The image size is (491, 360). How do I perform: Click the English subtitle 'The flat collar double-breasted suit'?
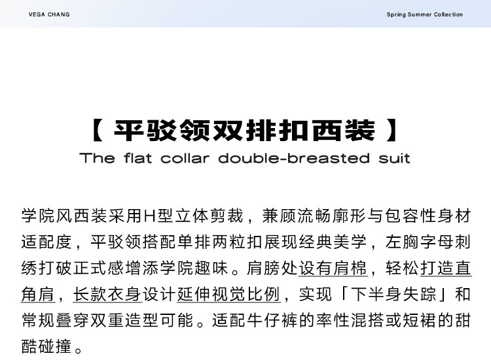tap(245, 158)
